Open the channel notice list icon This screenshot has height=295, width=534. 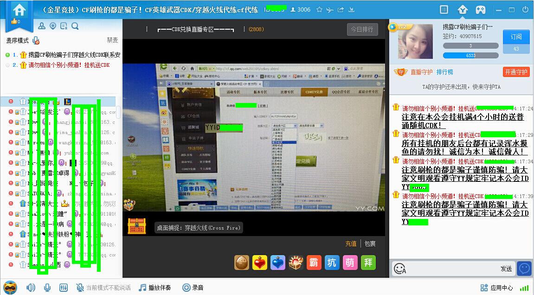(x=64, y=26)
